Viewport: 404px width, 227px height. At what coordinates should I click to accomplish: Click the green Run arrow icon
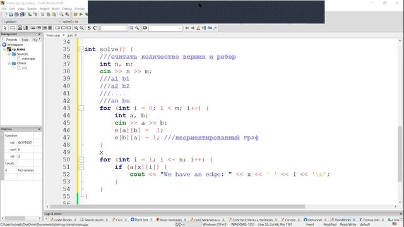click(x=81, y=15)
